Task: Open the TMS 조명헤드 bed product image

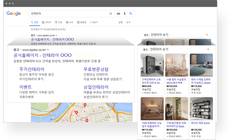Action: (152, 109)
